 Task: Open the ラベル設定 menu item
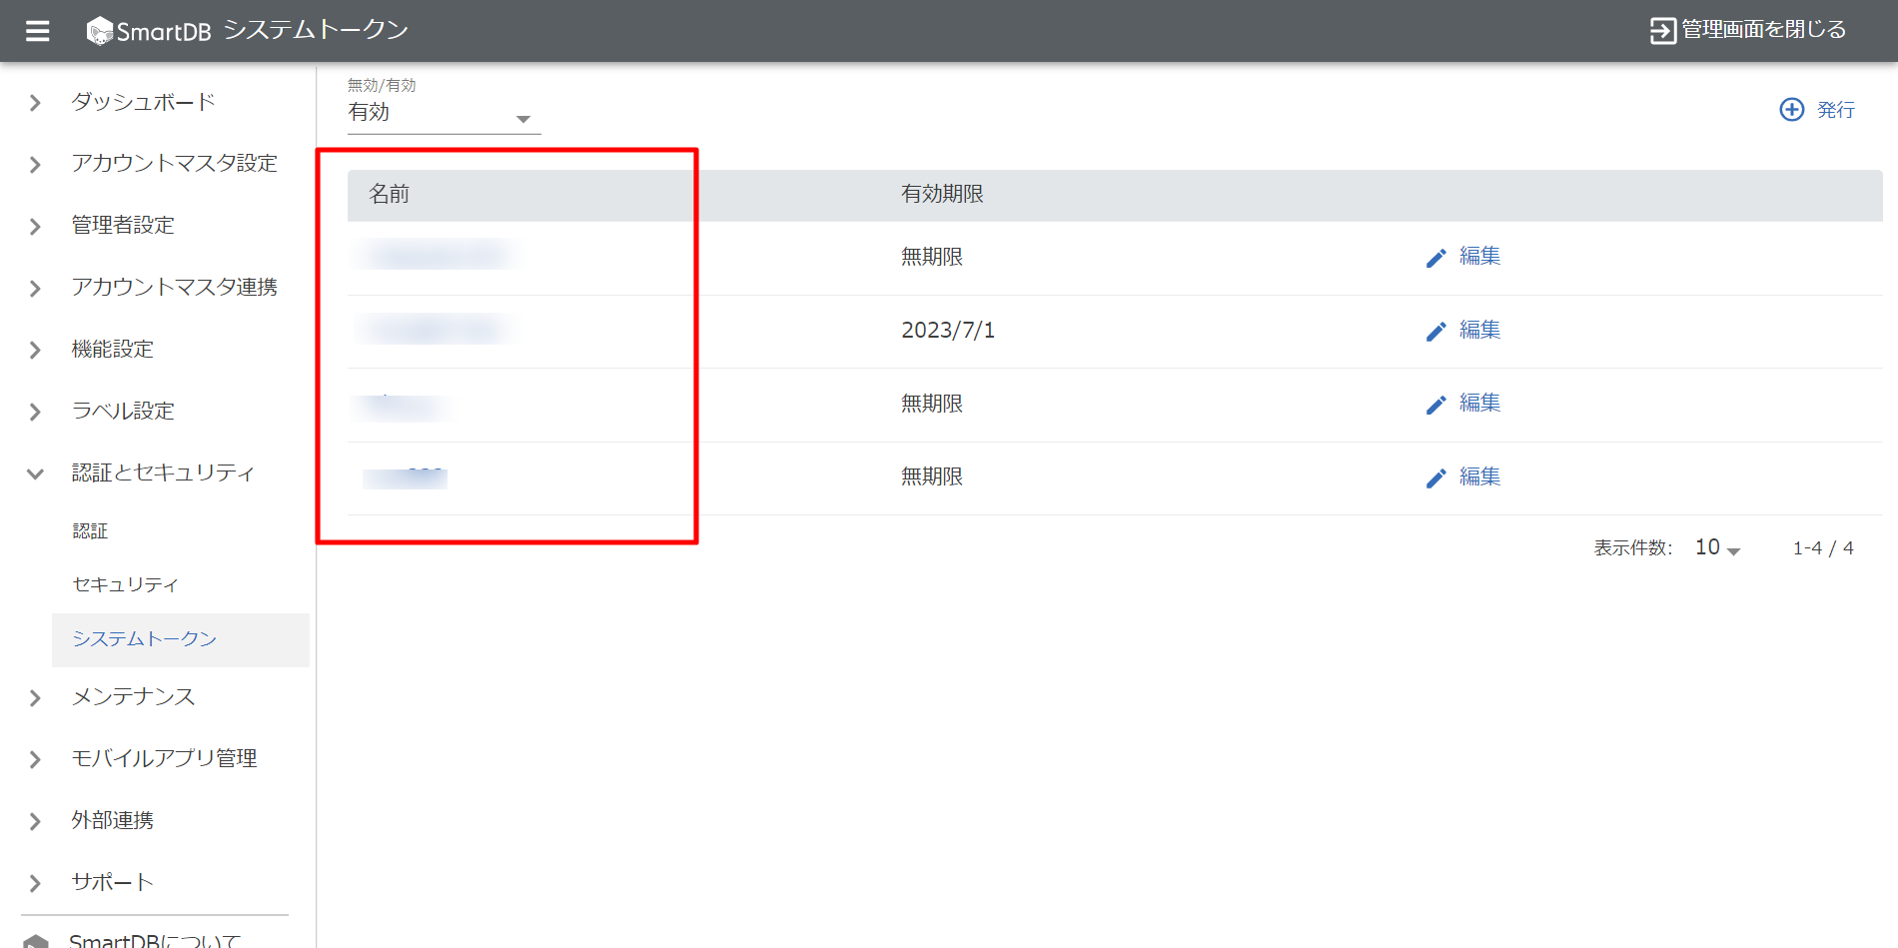click(x=123, y=411)
